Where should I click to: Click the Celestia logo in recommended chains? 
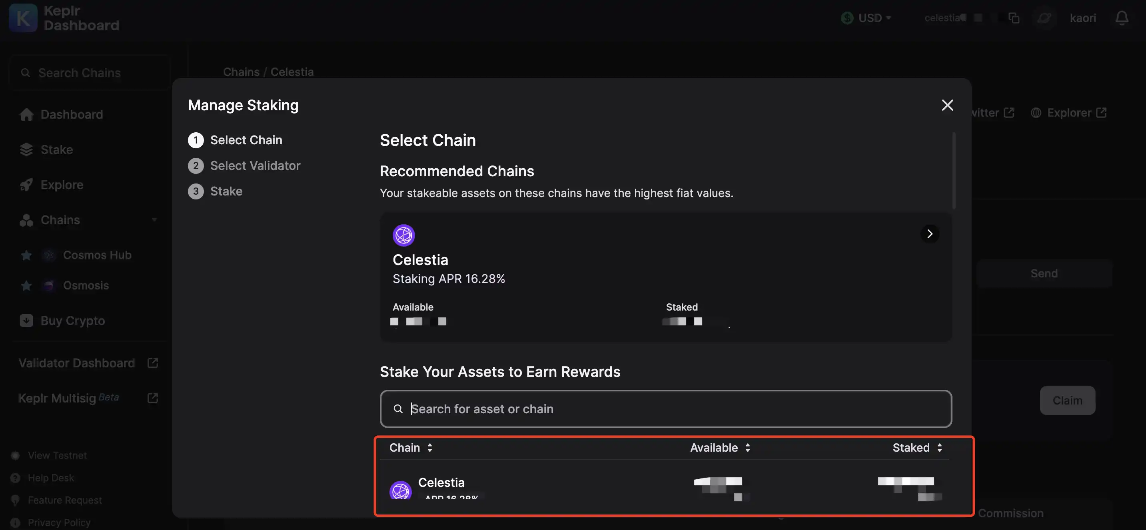click(403, 235)
